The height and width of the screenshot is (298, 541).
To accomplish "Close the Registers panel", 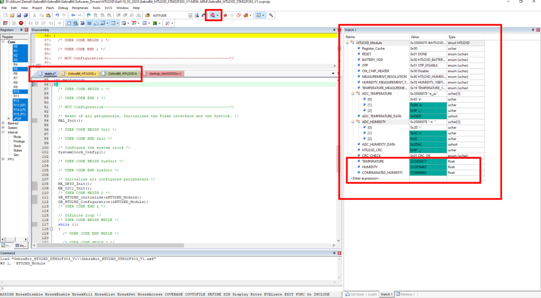I will (26, 30).
